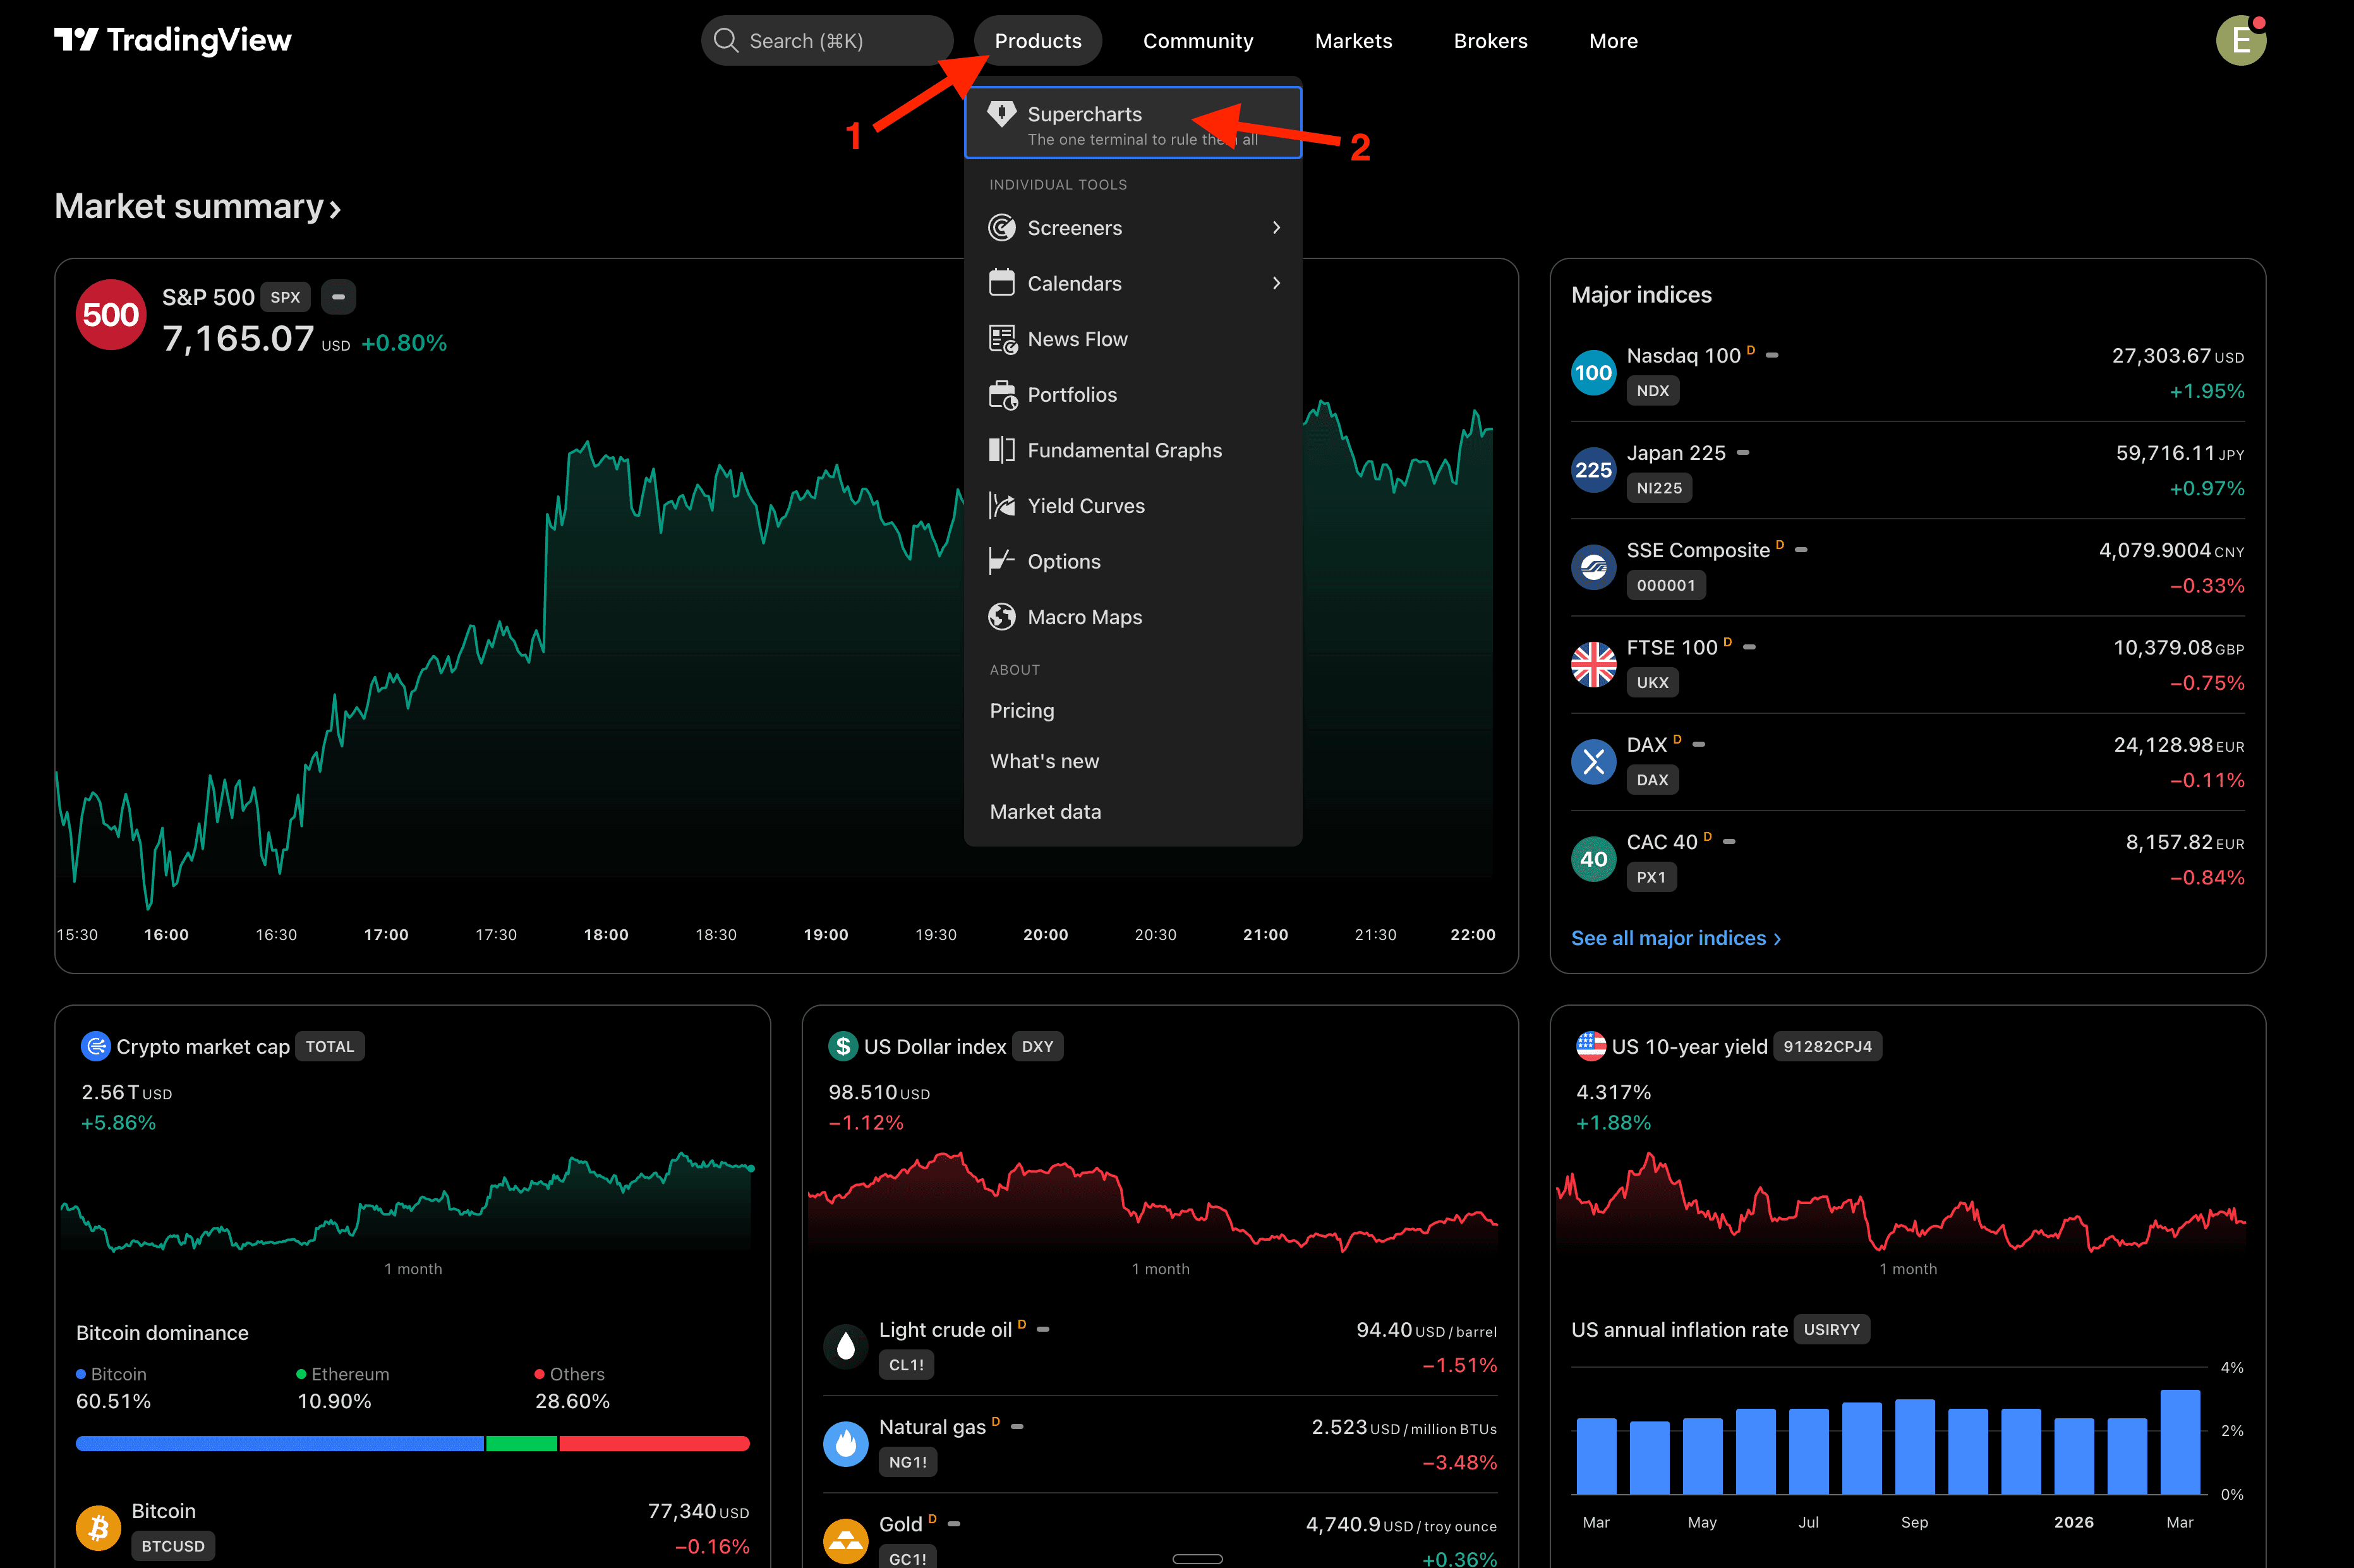
Task: Click the NG1! ticker badge
Action: [907, 1461]
